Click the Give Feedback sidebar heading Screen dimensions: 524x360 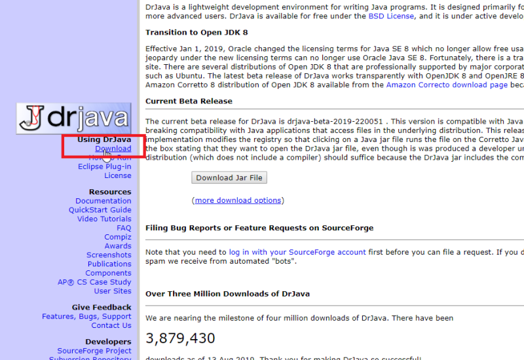pyautogui.click(x=102, y=307)
